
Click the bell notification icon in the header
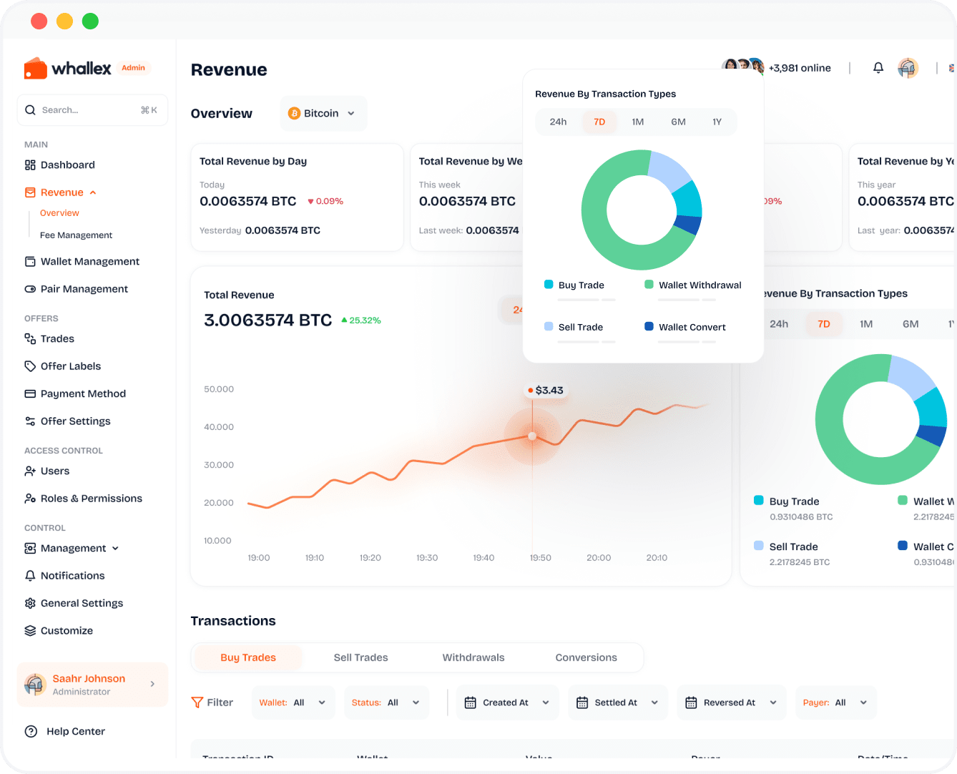[878, 67]
